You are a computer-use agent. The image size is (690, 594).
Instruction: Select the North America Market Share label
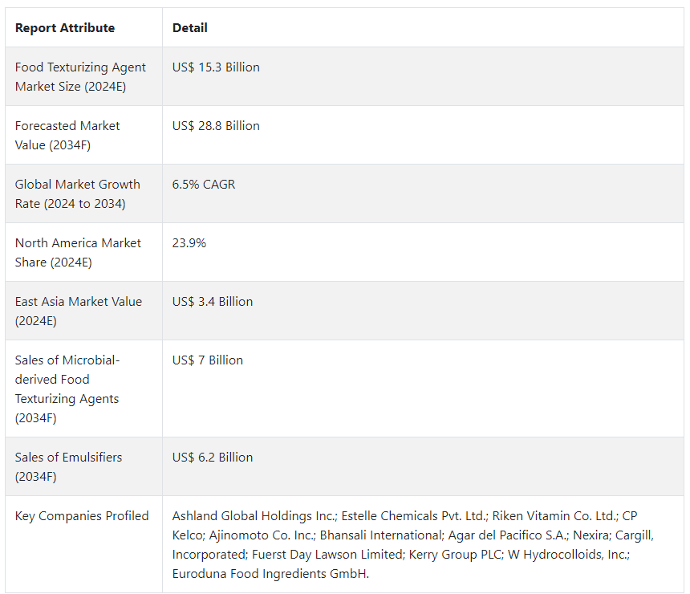click(78, 253)
